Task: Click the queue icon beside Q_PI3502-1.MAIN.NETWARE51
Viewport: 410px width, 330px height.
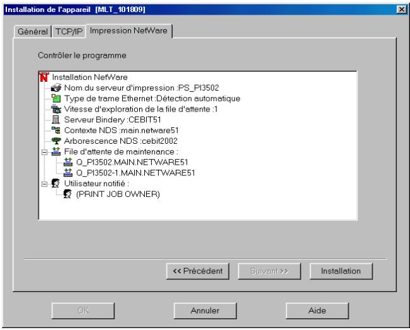Action: coord(68,173)
